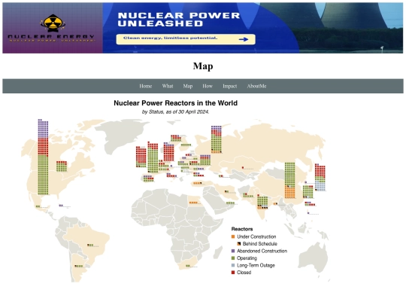Click the Map page heading
The image size is (406, 305).
(203, 66)
